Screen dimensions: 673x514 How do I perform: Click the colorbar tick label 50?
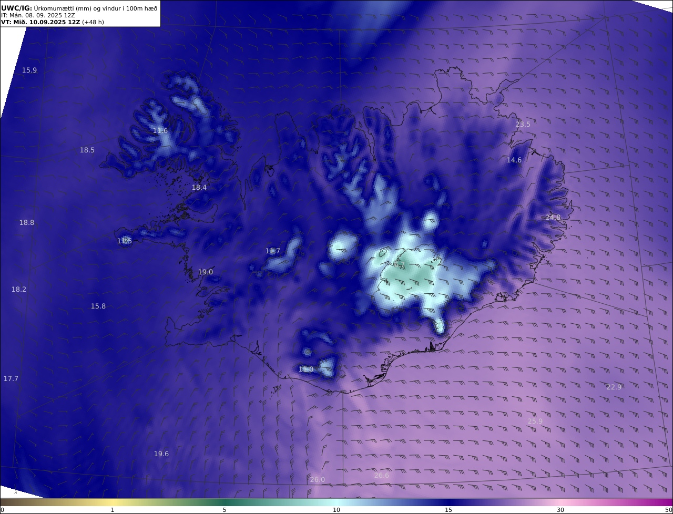point(669,510)
